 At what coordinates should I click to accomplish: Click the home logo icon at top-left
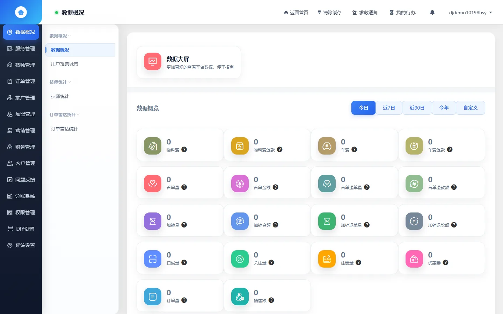click(x=21, y=12)
